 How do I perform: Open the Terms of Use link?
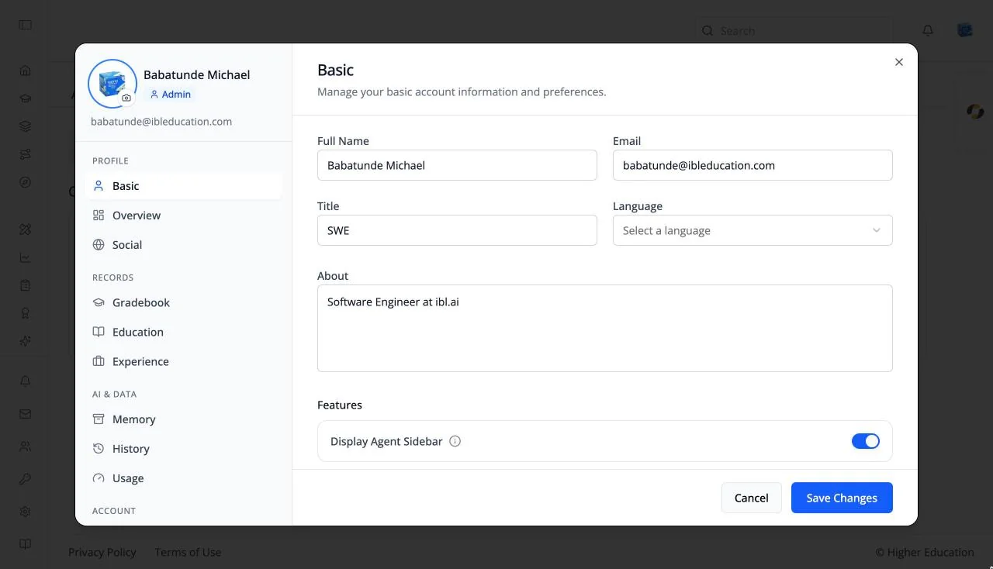click(188, 552)
